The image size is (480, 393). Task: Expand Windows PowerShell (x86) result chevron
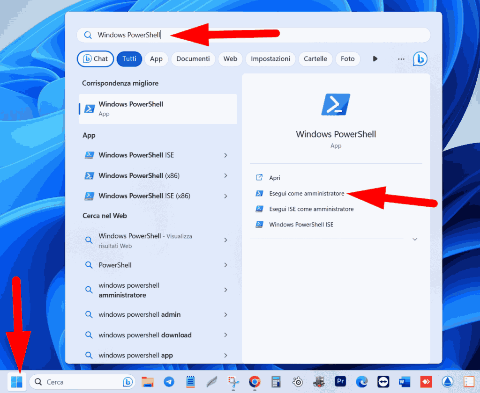[225, 175]
